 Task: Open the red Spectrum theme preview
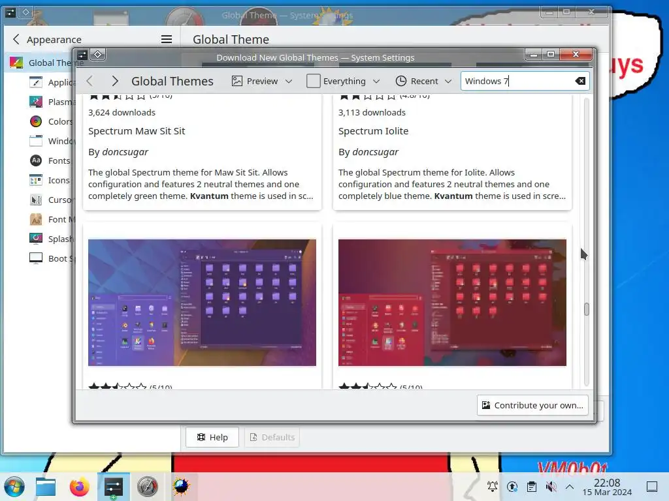(452, 303)
